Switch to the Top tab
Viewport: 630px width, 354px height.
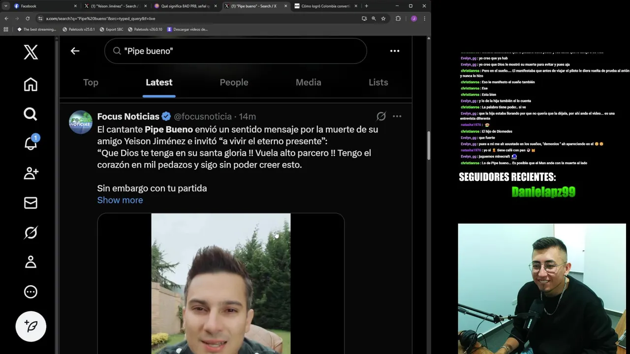(x=91, y=83)
